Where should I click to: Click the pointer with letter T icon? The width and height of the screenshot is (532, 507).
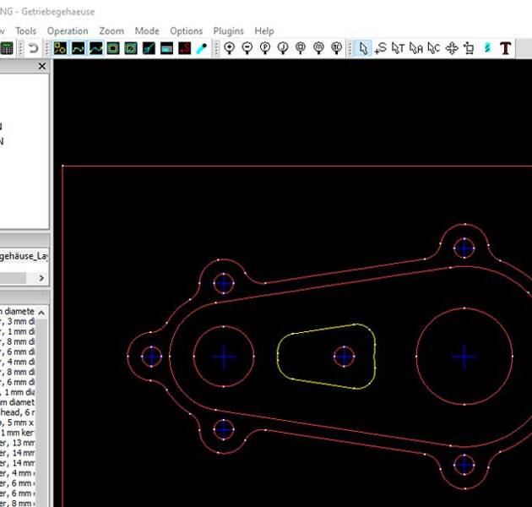(x=398, y=48)
